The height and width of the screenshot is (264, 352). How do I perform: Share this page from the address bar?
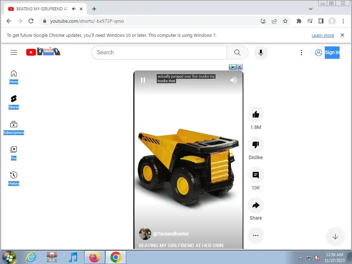(x=274, y=21)
